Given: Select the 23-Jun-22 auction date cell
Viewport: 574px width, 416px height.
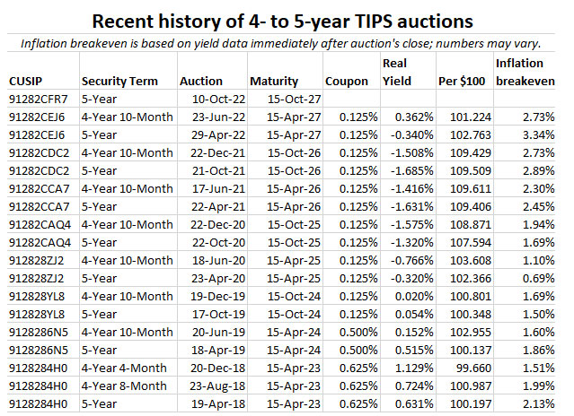Looking at the screenshot, I should [x=214, y=117].
